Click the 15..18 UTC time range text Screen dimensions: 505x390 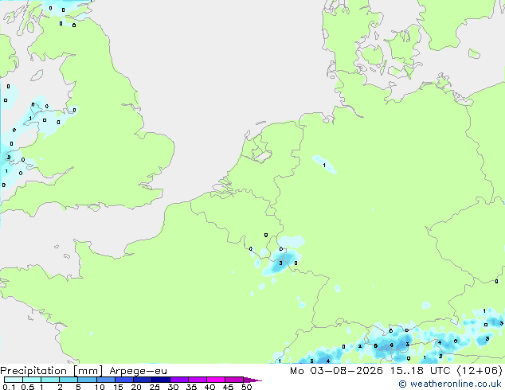420,370
